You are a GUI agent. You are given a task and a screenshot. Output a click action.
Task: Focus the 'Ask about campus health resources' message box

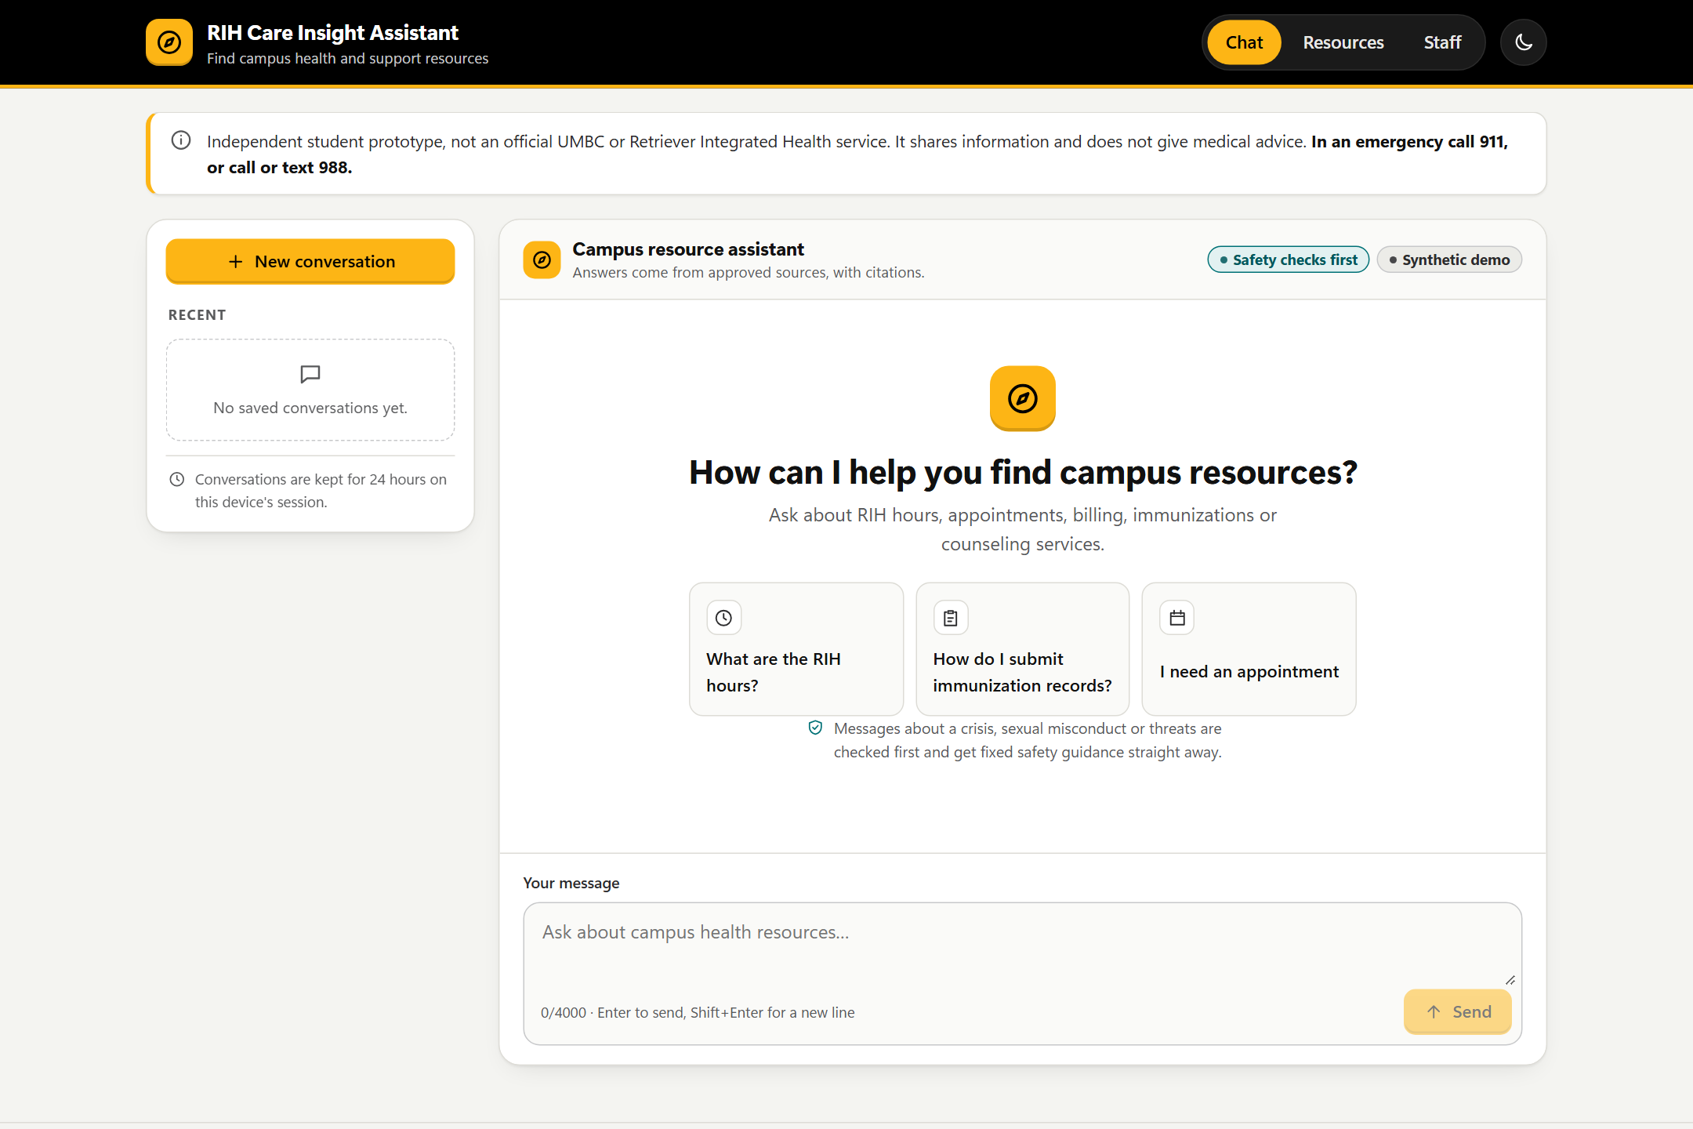tap(1022, 945)
